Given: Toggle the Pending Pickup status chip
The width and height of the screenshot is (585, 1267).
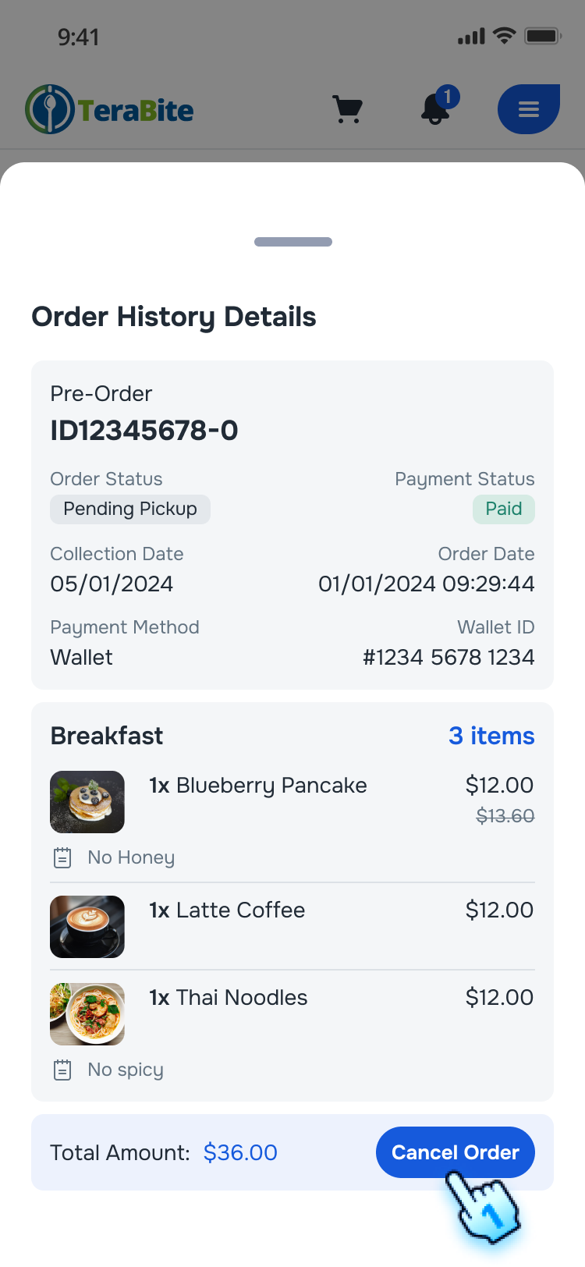Looking at the screenshot, I should (130, 509).
